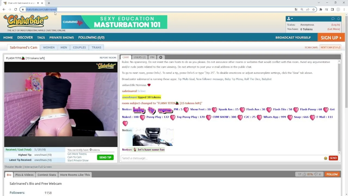Open the notification bell in the user panel
This screenshot has height=196, width=348.
pos(338,19)
